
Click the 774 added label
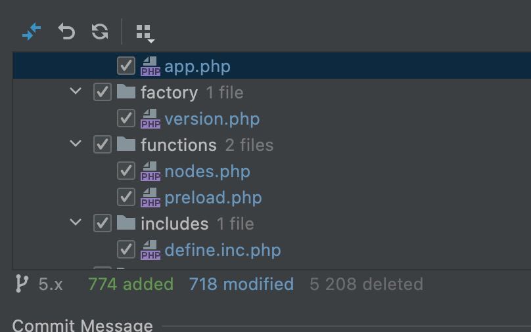pyautogui.click(x=131, y=284)
